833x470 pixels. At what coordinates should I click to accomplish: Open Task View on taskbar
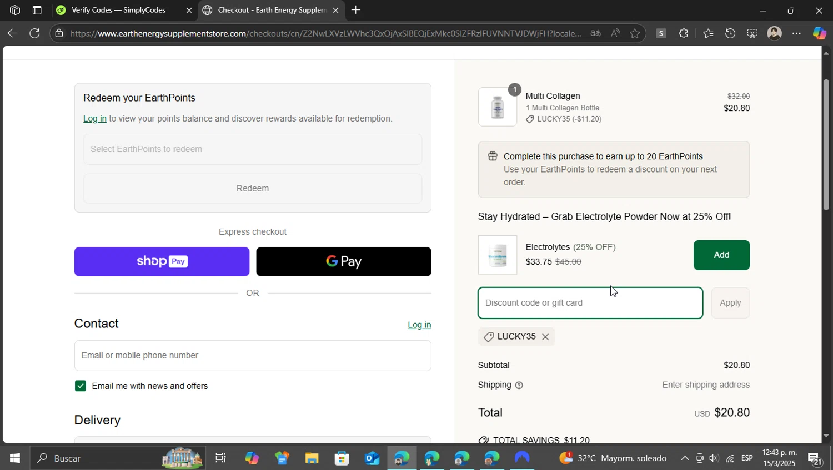click(x=220, y=458)
